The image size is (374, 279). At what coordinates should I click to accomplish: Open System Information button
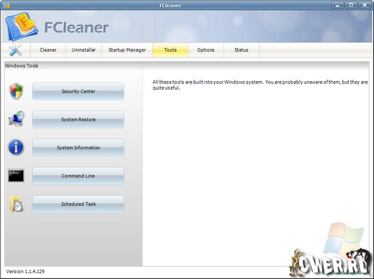tap(78, 148)
